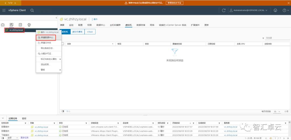
Task: Tick the select-all checkbox in VM table
Action: pyautogui.click(x=63, y=44)
